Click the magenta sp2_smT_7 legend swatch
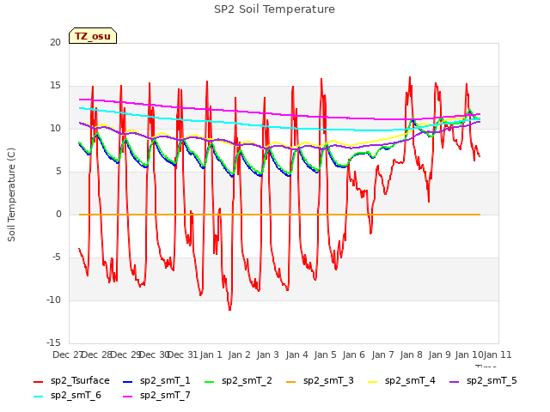Screen dimensions: 550x412 coord(128,397)
